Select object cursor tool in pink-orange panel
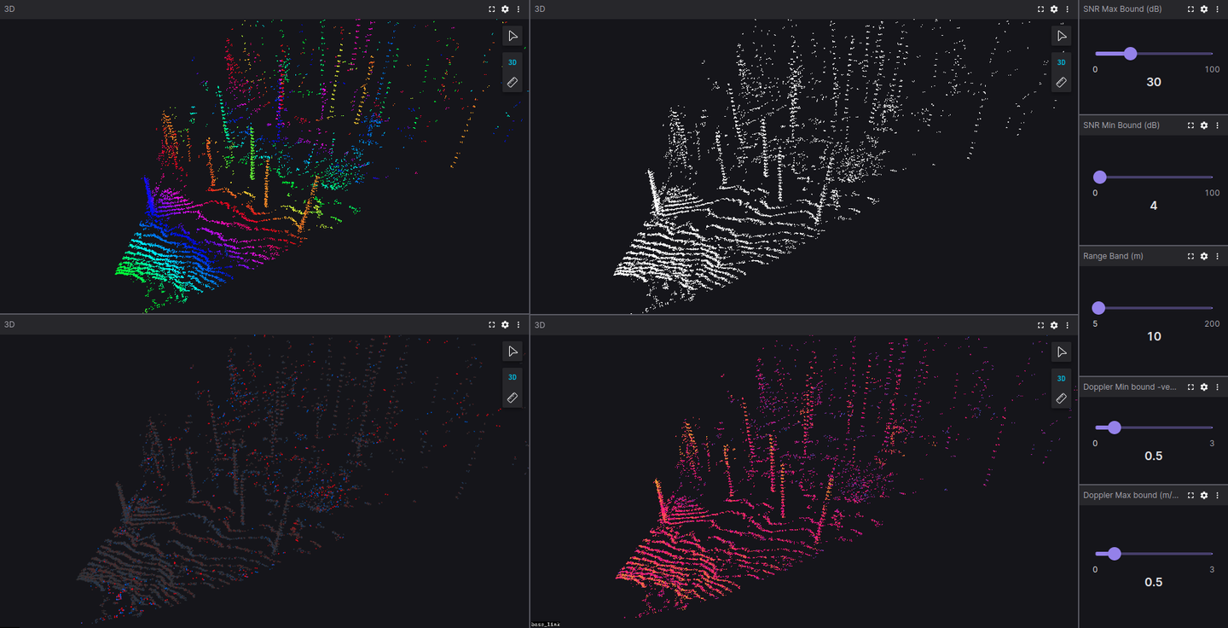Screen dimensions: 1228x628 [1061, 352]
